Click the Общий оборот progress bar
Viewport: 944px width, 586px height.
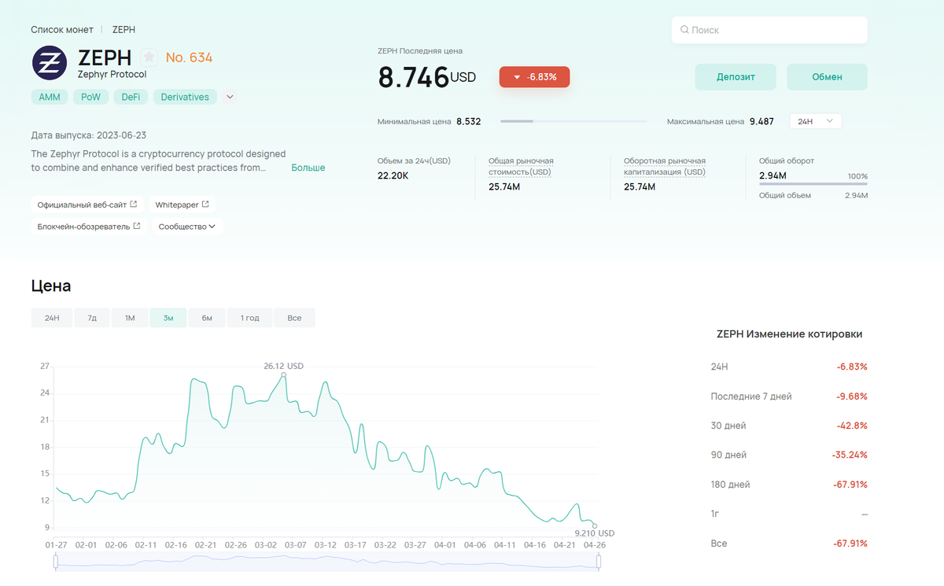813,184
